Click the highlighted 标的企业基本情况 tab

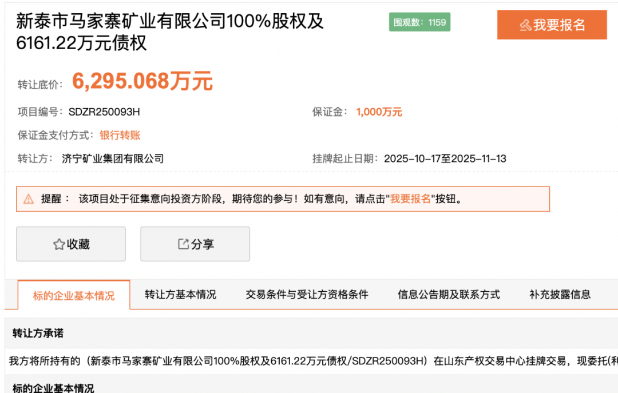coord(74,295)
